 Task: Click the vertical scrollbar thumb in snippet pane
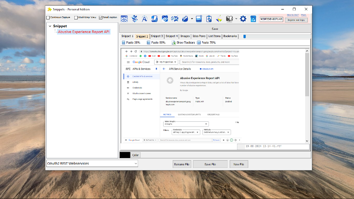point(307,75)
